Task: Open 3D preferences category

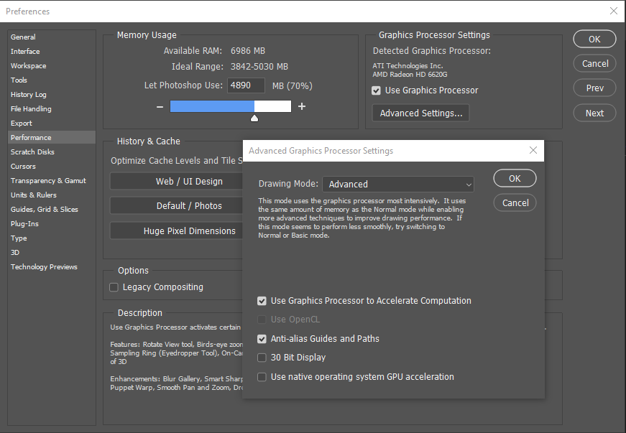Action: click(x=52, y=252)
